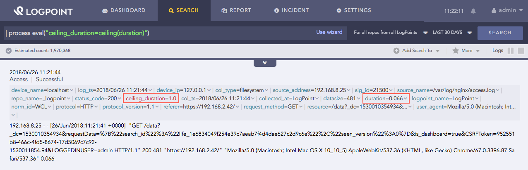Screen dimensions: 528x170
Task: Click the More star icon
Action: [456, 50]
